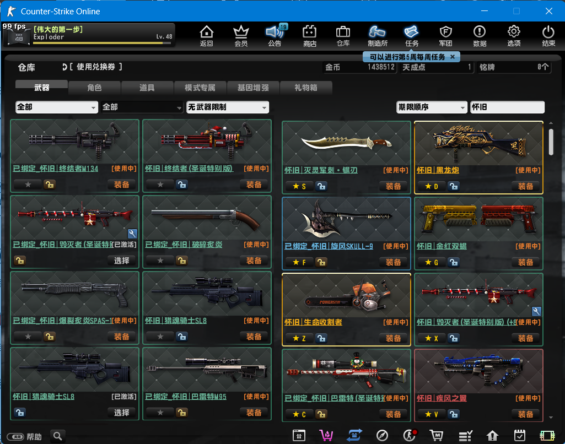Click the 金币 1438512 balance
This screenshot has width=565, height=444.
click(360, 67)
